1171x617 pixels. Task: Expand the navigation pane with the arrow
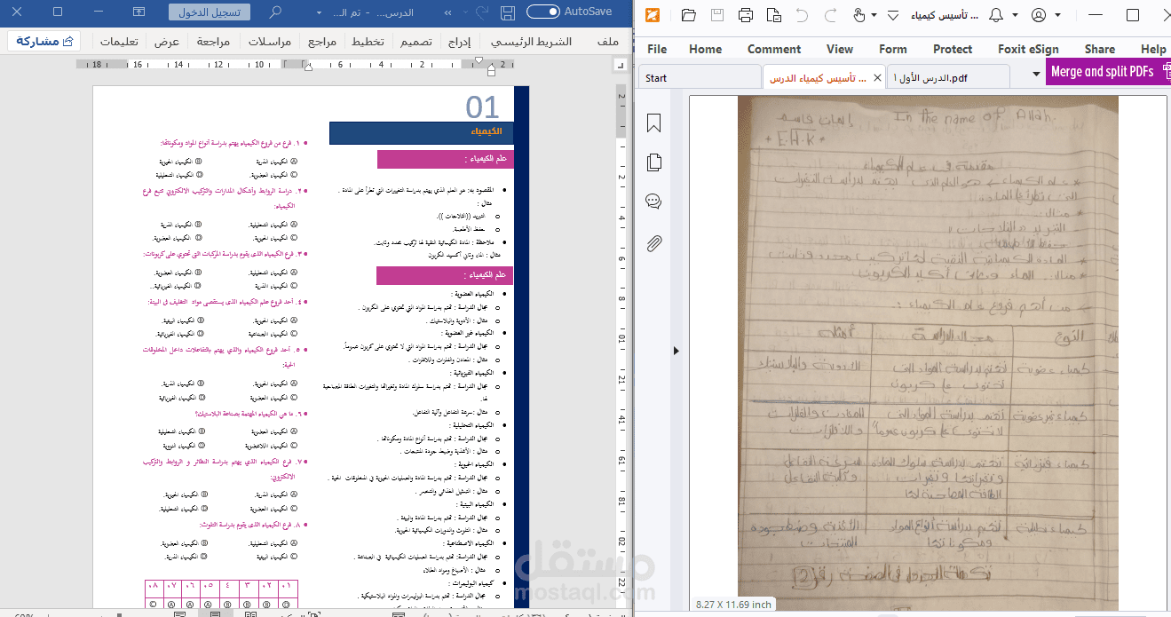point(676,351)
